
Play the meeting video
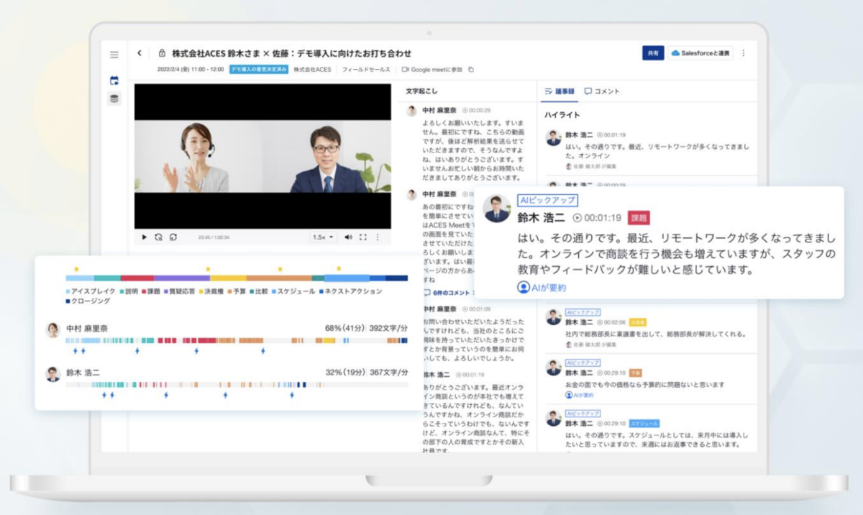coord(144,237)
